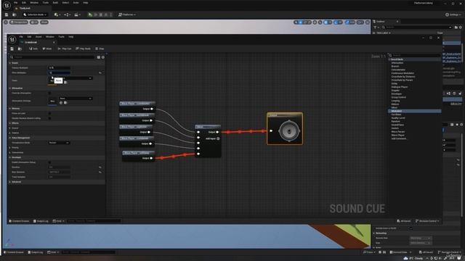Expand the Advanced section in Details
This screenshot has height=261, width=465.
(9, 182)
